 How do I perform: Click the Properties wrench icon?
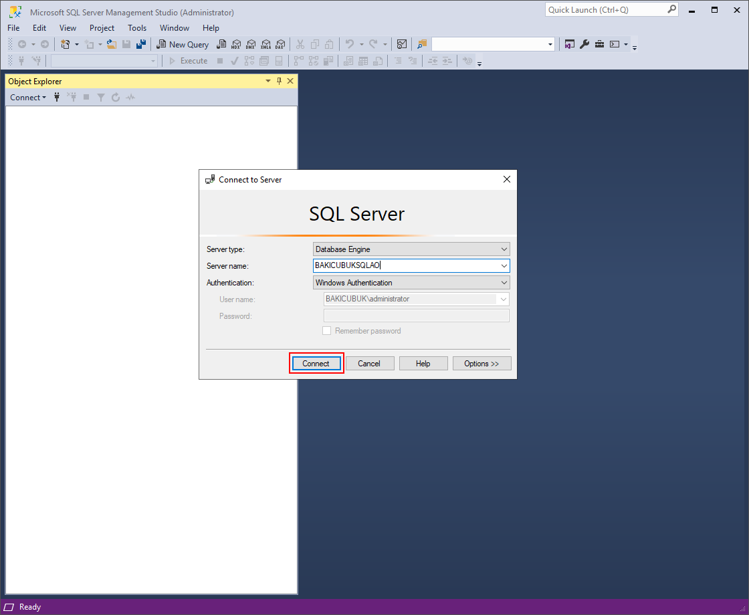584,44
